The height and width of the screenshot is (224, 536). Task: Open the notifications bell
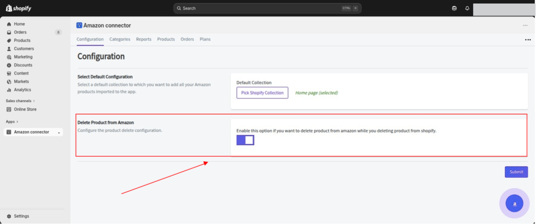467,8
